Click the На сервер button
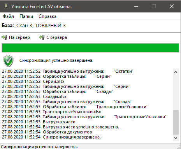 (x=16, y=37)
